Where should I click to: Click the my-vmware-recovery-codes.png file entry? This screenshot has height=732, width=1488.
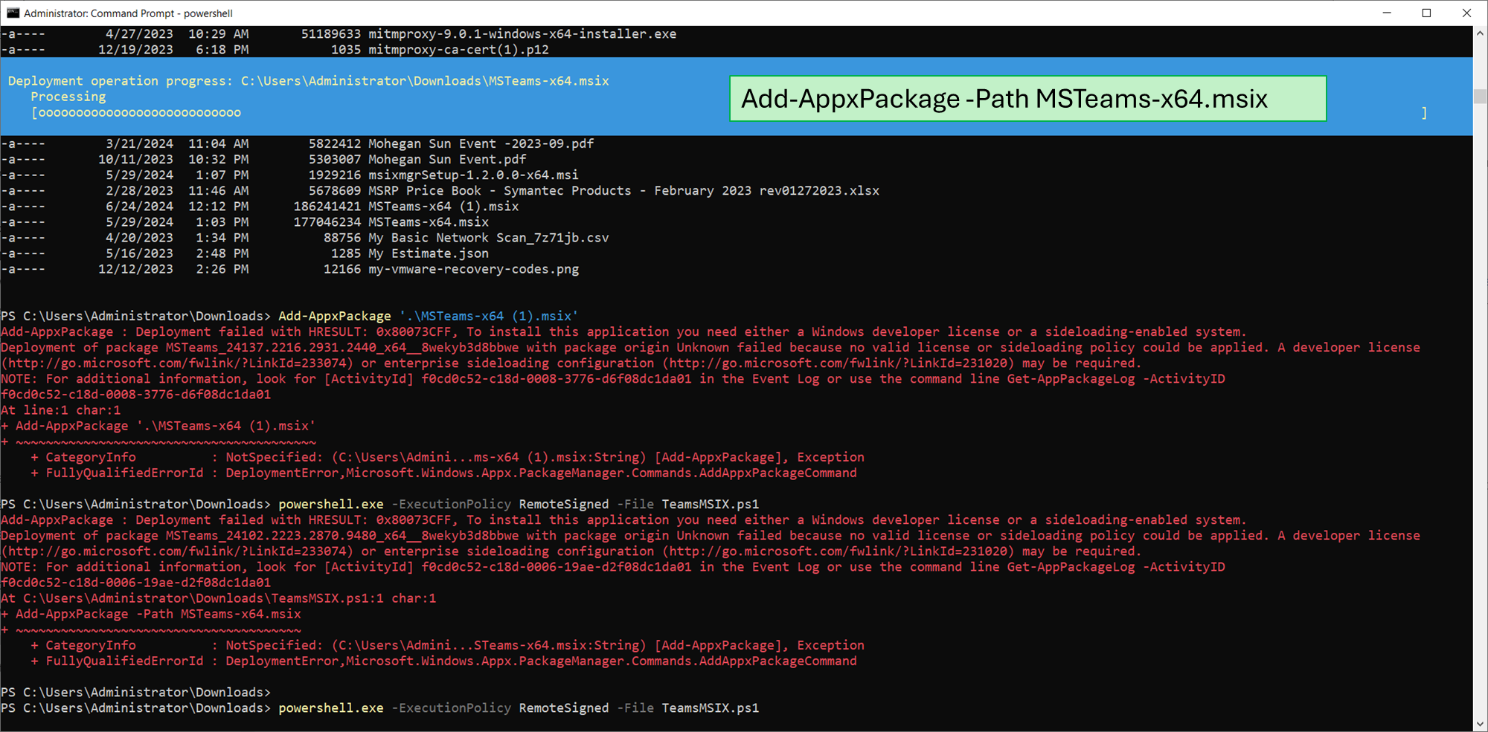pos(473,270)
